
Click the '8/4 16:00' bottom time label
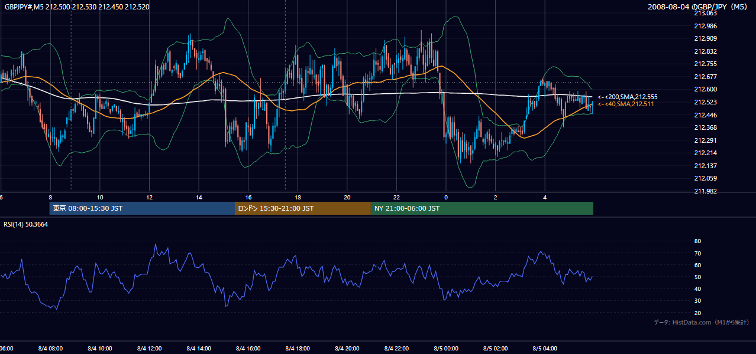(x=248, y=349)
